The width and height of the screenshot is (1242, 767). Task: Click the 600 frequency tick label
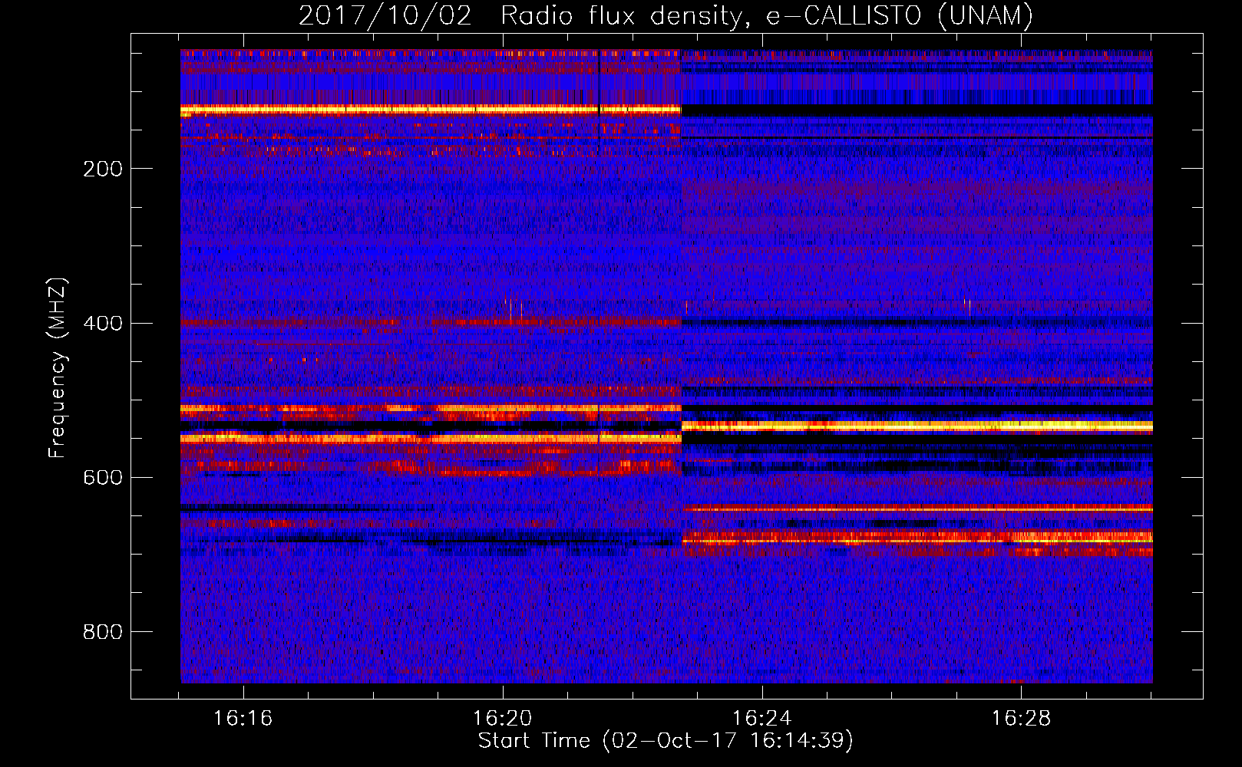103,477
